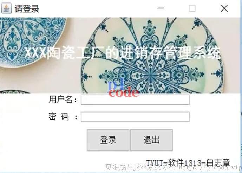Click the 更多成品JAVA系统尽在 watermark text
The image size is (242, 173).
coord(140,167)
